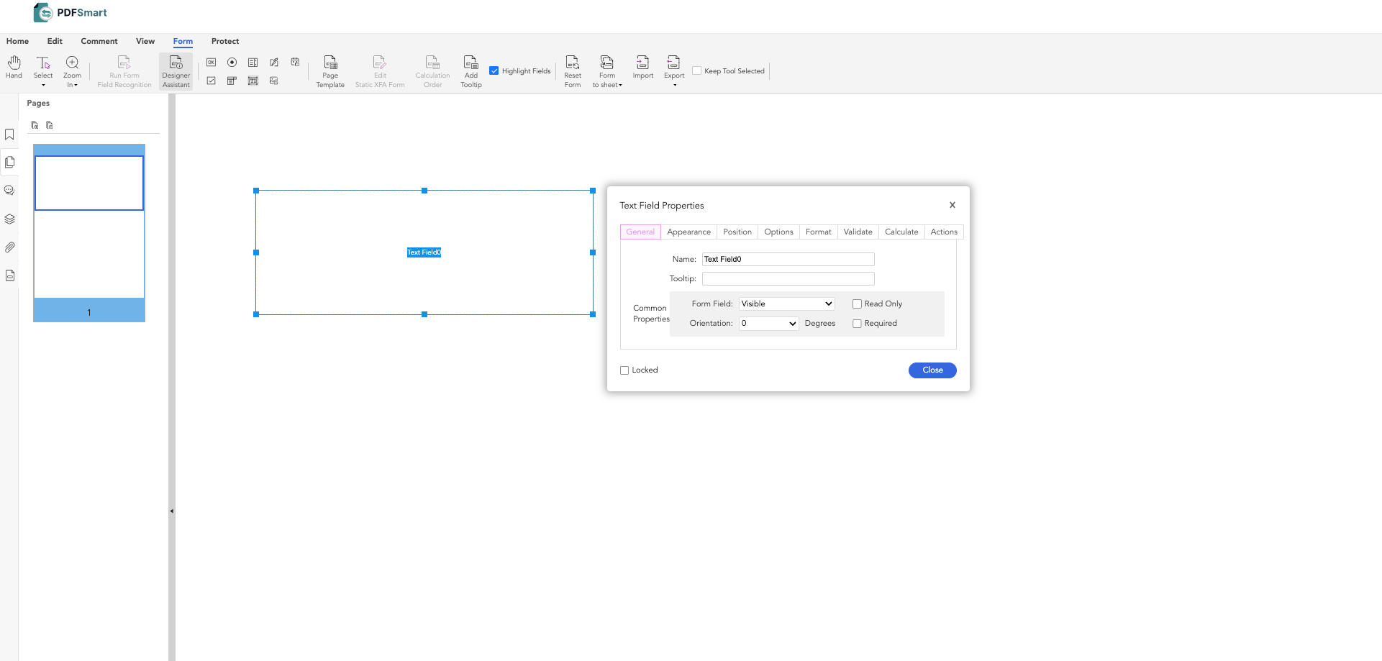Open Add Tooltip tool
Viewport: 1382px width, 661px height.
[470, 71]
